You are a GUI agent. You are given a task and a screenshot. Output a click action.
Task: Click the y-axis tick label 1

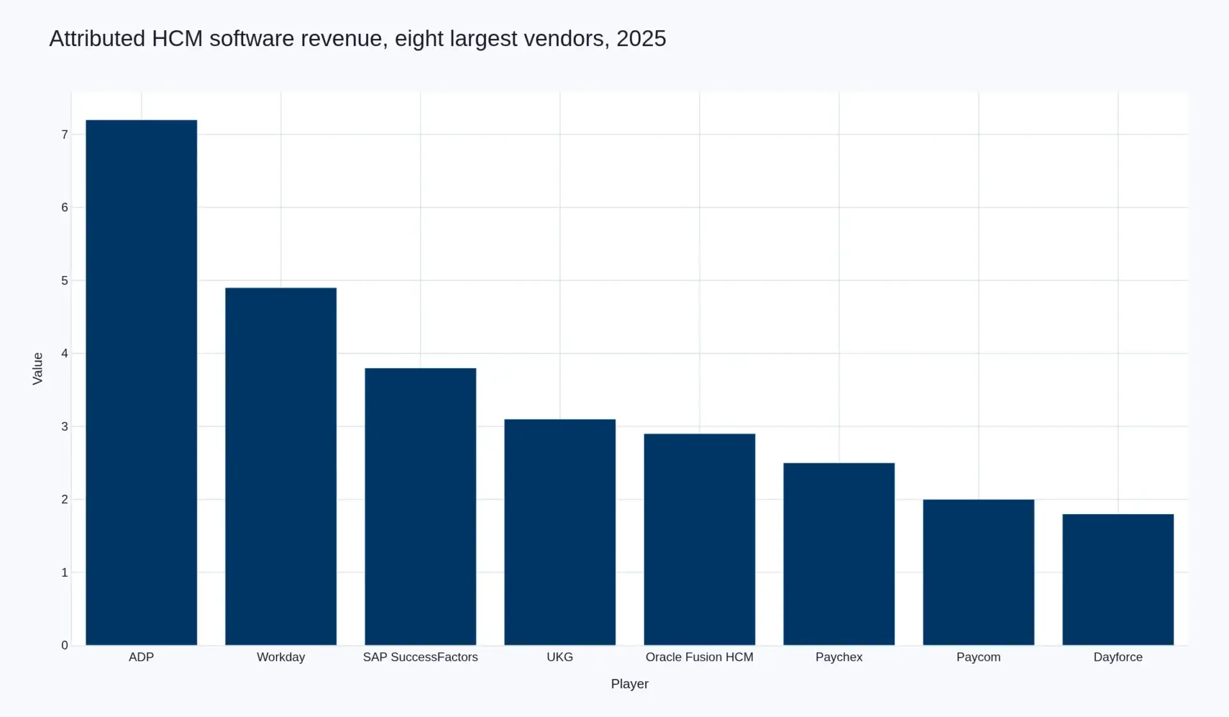[x=65, y=572]
